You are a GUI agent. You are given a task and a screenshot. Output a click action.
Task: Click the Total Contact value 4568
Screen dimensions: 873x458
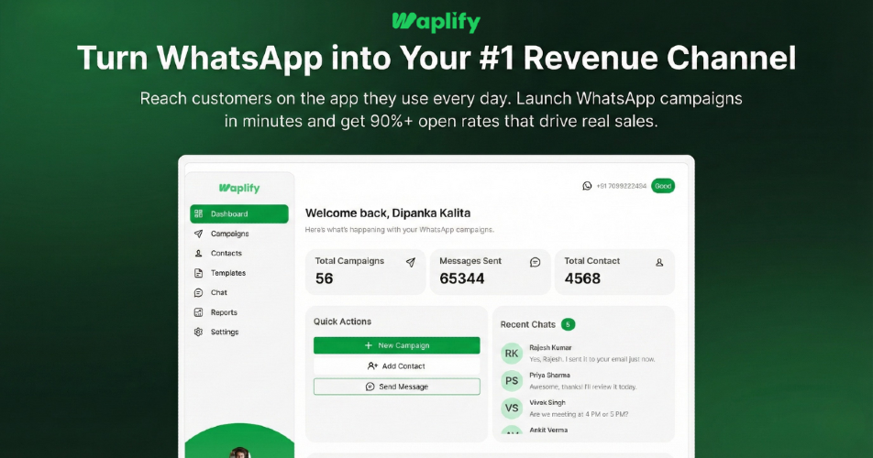click(x=582, y=278)
